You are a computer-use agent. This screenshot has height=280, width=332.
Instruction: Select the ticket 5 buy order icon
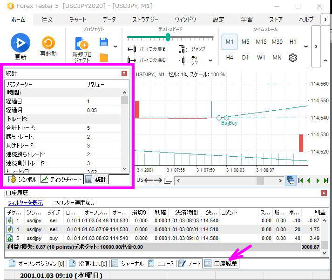point(9,238)
